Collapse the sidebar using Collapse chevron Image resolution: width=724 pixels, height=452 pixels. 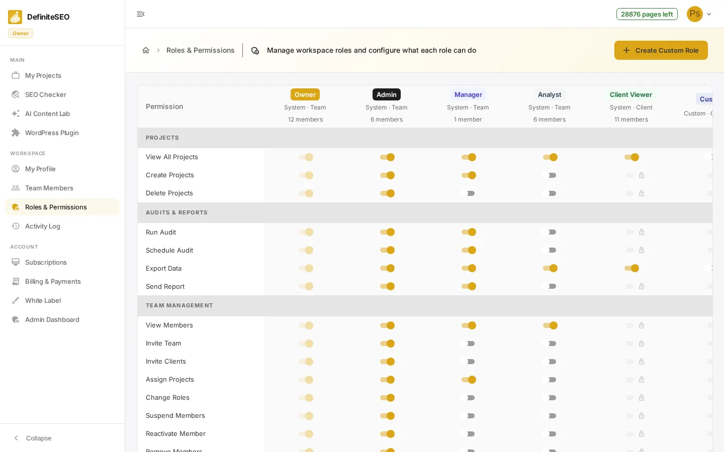point(16,438)
